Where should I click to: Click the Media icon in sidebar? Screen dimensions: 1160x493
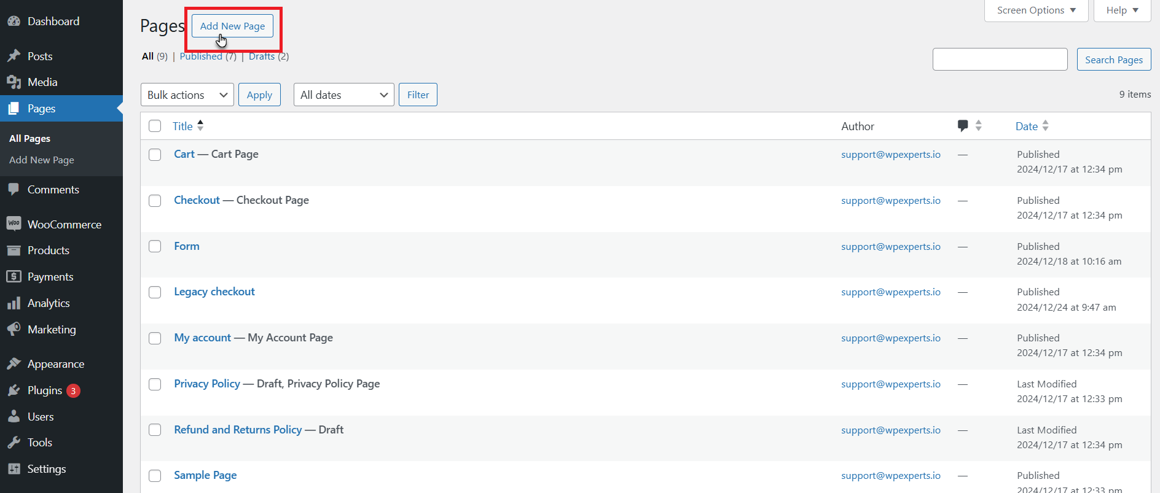[x=14, y=82]
